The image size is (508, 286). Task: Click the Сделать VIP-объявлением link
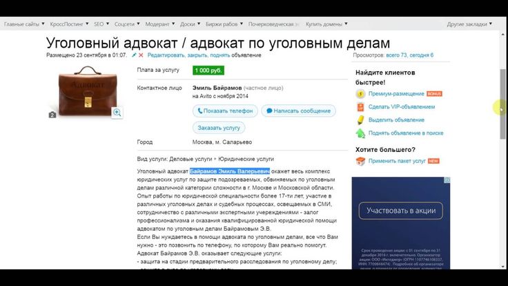pyautogui.click(x=402, y=106)
